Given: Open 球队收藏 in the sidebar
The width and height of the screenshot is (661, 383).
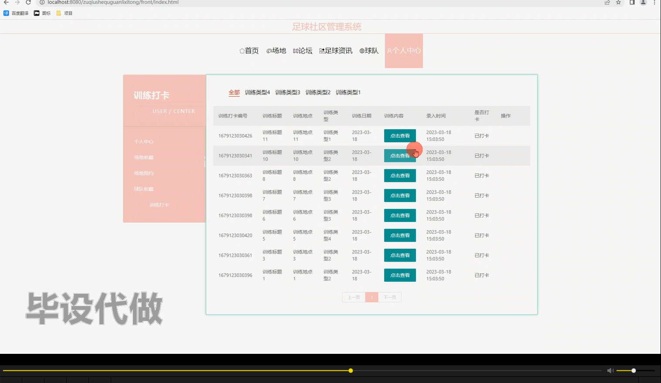Looking at the screenshot, I should click(x=143, y=189).
